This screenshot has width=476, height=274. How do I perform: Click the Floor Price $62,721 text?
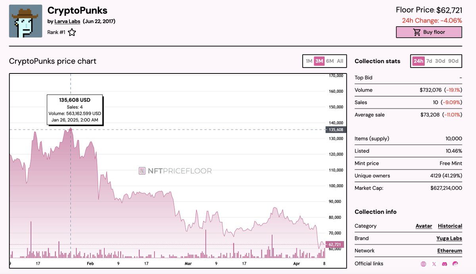[x=429, y=10]
